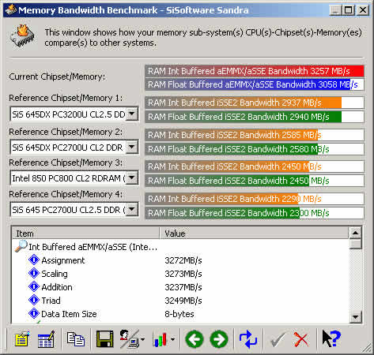Click green RAM Float Buffered 2940 MB/s bar
374x355 pixels.
click(x=255, y=117)
